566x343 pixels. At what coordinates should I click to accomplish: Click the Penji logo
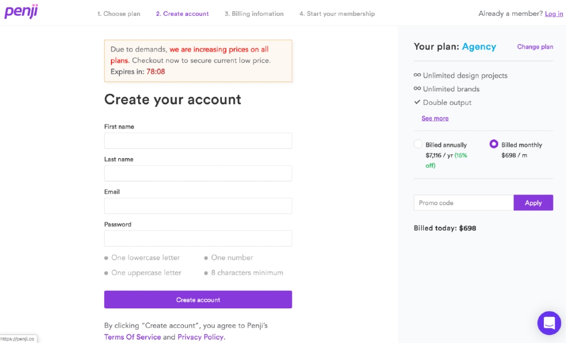[21, 12]
